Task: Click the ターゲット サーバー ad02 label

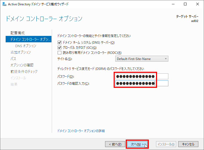Action: tap(187, 18)
